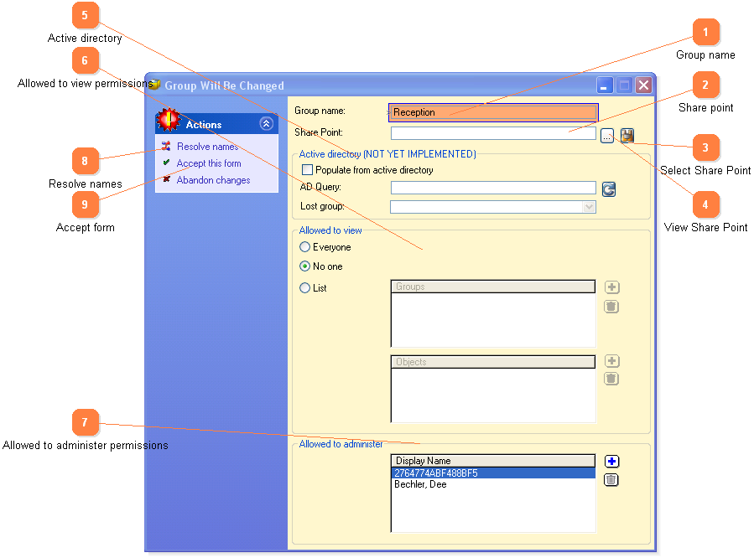Delete a group from the Groups list
754x558 pixels.
click(x=611, y=307)
